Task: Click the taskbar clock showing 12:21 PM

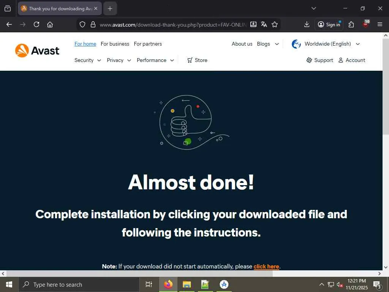Action: [357, 284]
